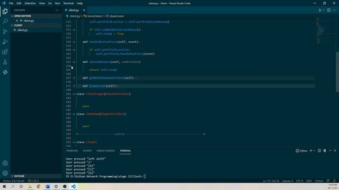Open the new terminal launch profile dropdown
The width and height of the screenshot is (339, 190).
pyautogui.click(x=314, y=150)
